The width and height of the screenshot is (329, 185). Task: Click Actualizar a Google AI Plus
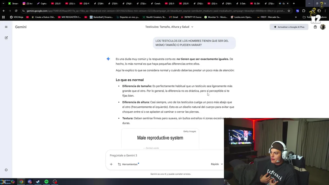click(289, 27)
